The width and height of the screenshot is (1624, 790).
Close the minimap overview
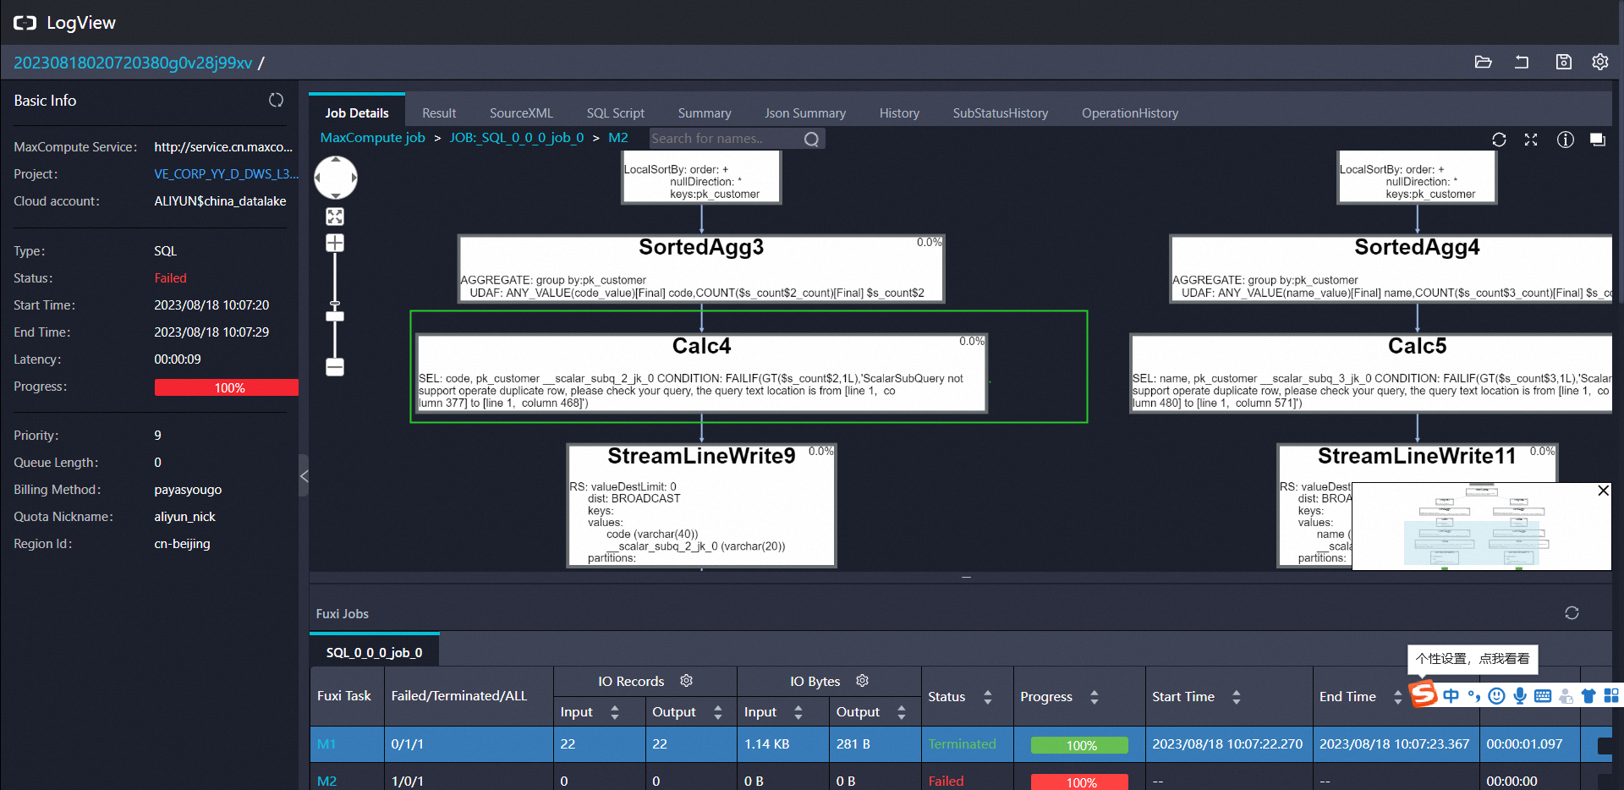[1603, 491]
